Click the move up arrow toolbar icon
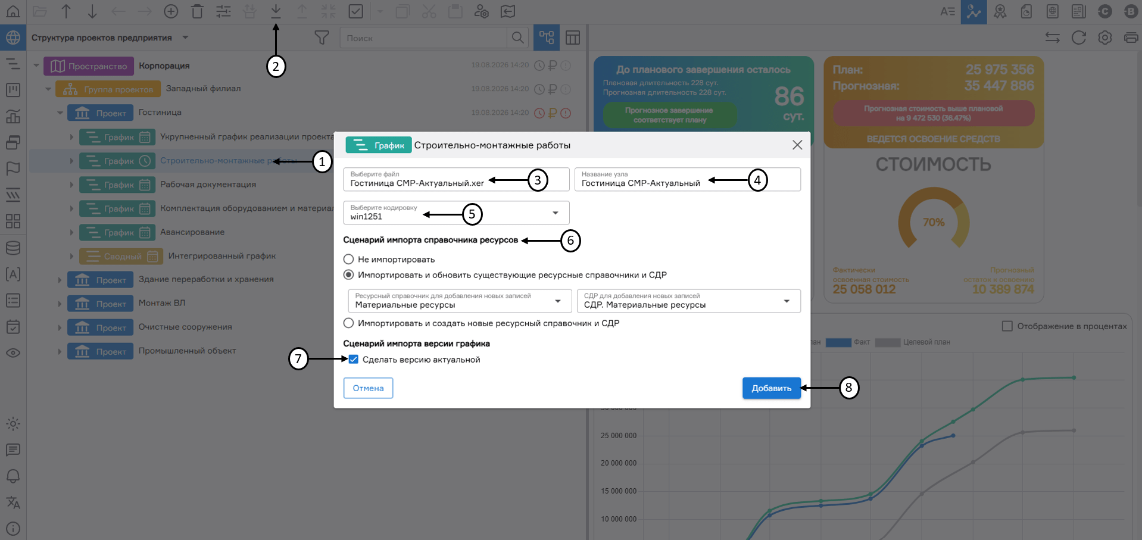Image resolution: width=1142 pixels, height=540 pixels. [x=66, y=11]
